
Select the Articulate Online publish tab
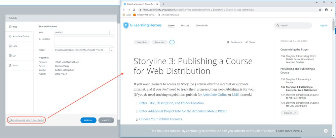[19, 36]
